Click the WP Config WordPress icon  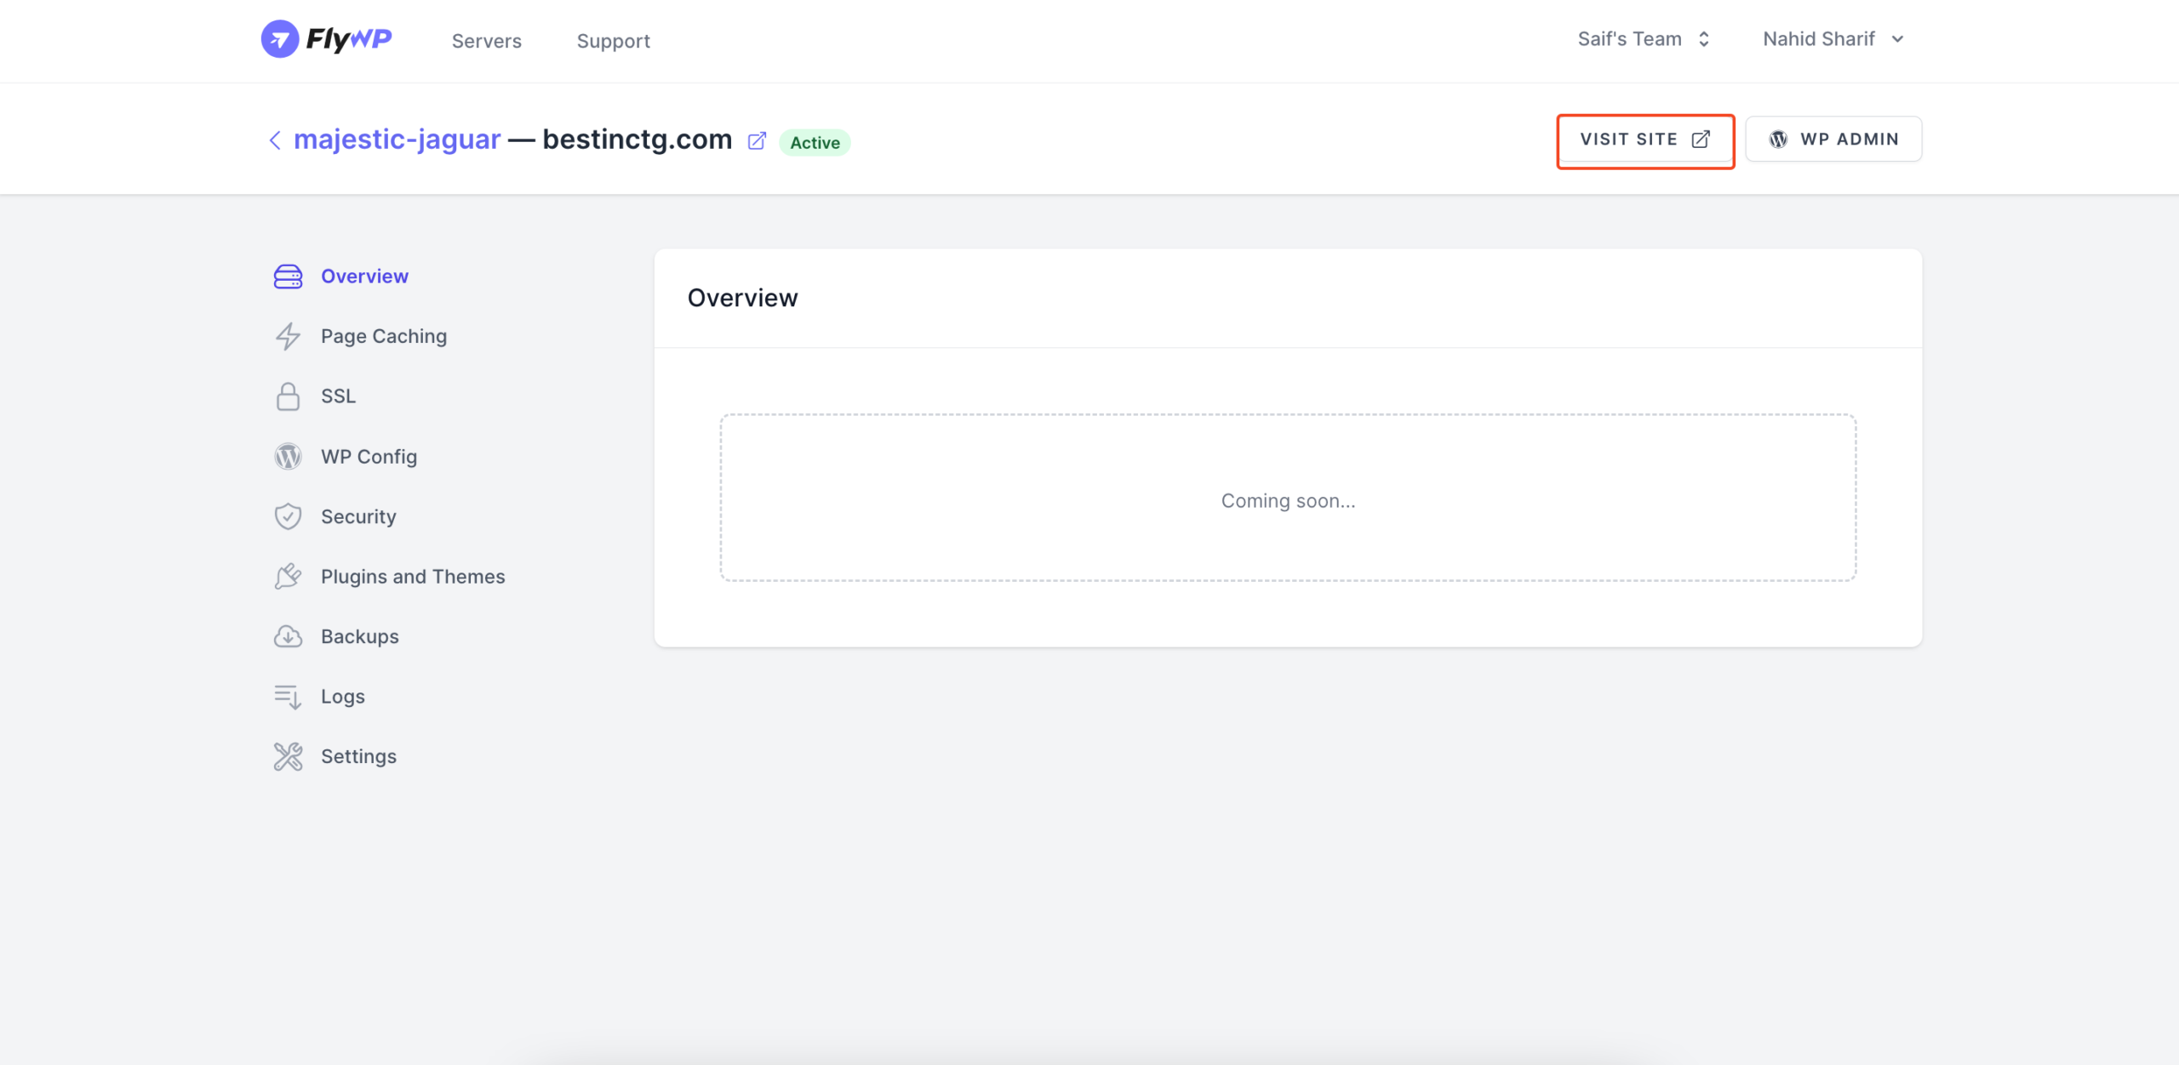click(288, 457)
